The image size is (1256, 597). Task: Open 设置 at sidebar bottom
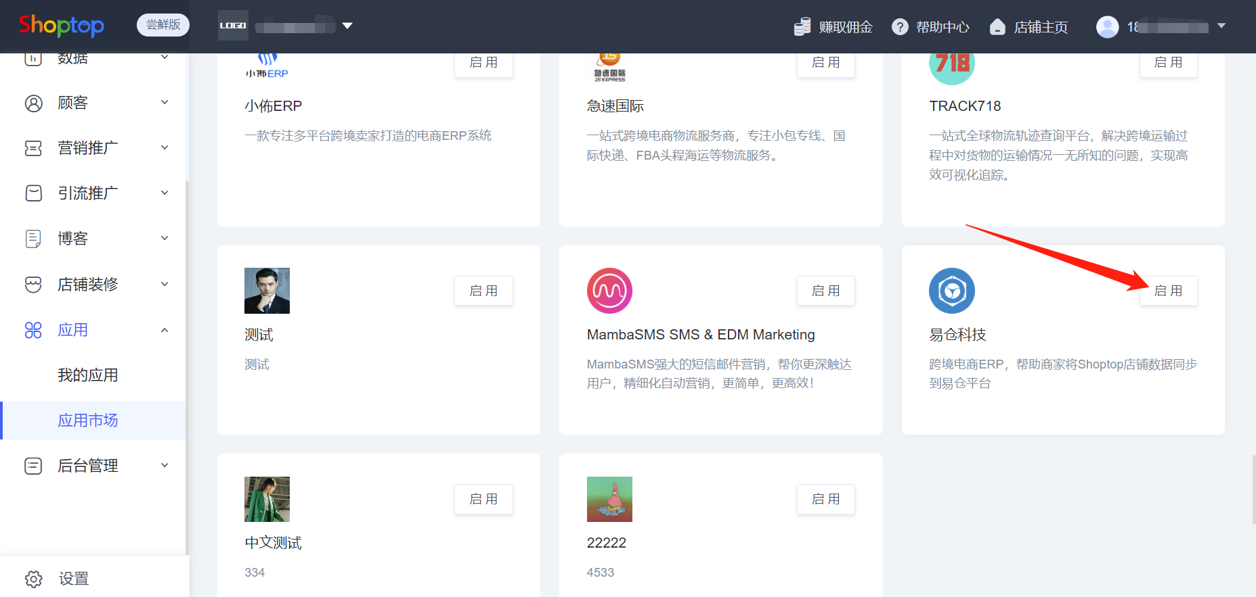[74, 579]
